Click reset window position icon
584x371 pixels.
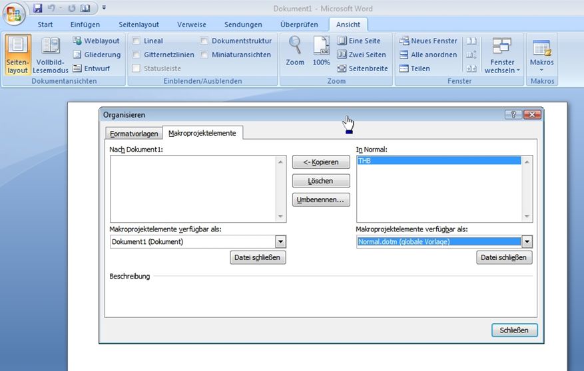471,68
